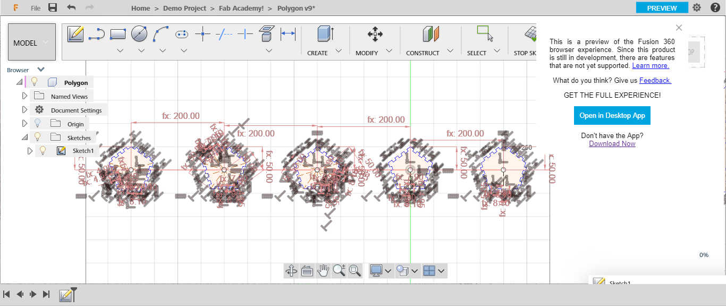The image size is (726, 308).
Task: Go to Fab Academy! in the breadcrumb
Action: click(241, 8)
